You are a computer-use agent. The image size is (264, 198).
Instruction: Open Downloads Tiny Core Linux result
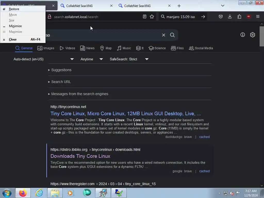(x=80, y=156)
